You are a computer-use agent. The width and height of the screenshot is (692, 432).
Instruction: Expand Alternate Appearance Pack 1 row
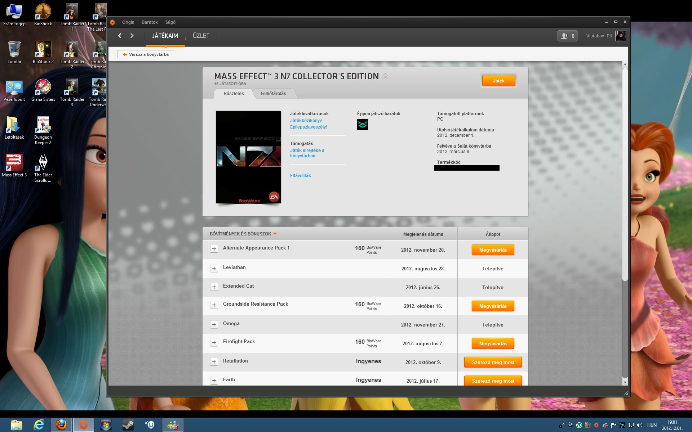pos(214,249)
